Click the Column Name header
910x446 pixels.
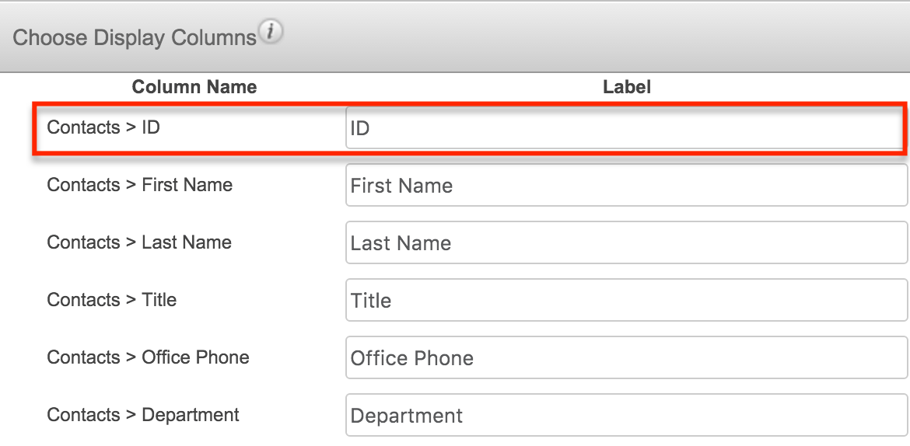[194, 87]
